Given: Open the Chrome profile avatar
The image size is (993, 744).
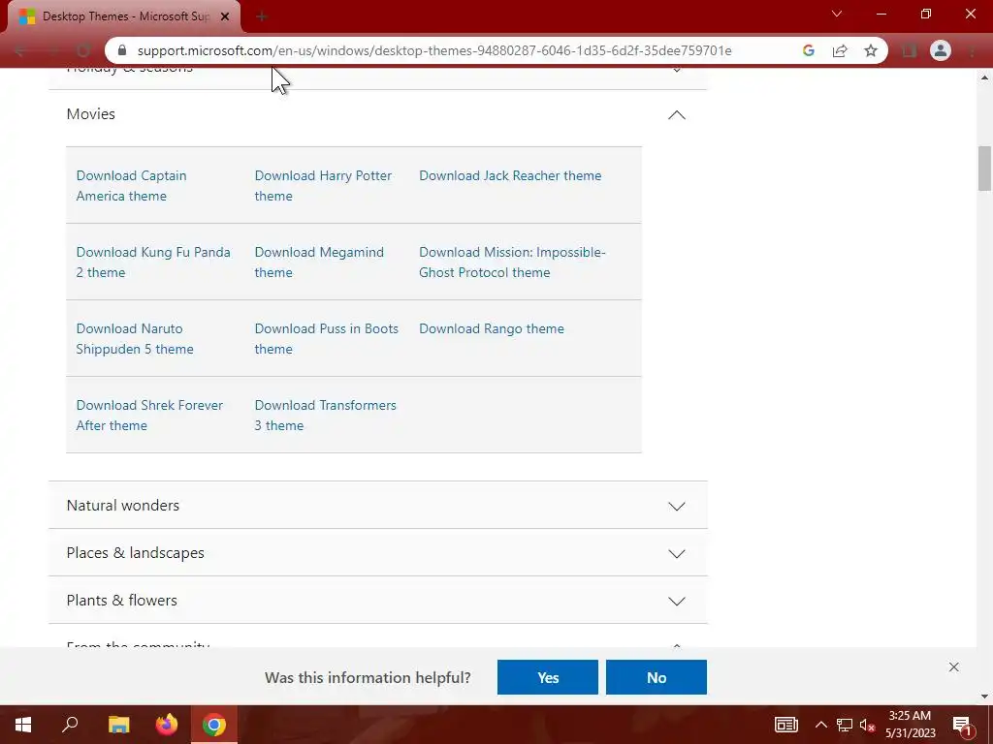Looking at the screenshot, I should tap(941, 50).
